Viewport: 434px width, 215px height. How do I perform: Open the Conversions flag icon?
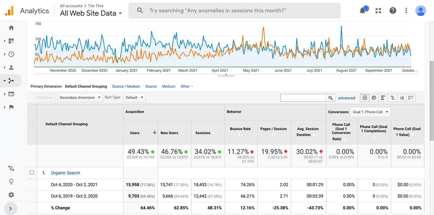point(11,107)
